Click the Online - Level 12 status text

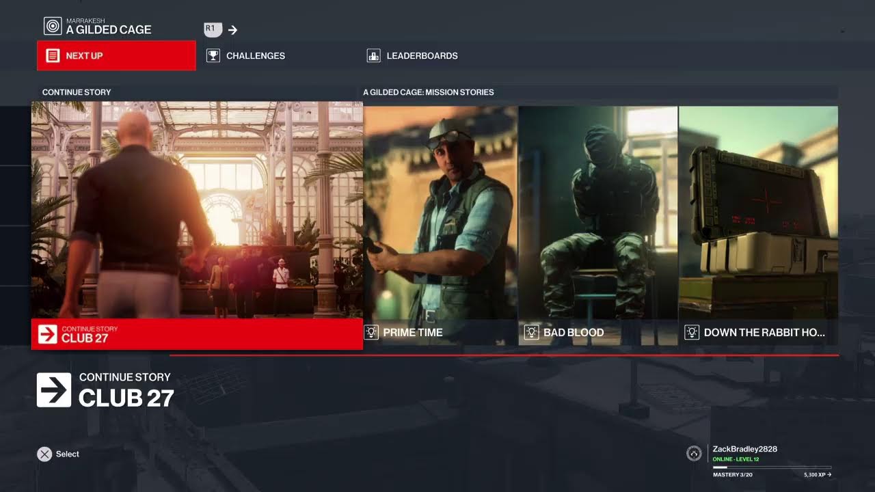736,459
